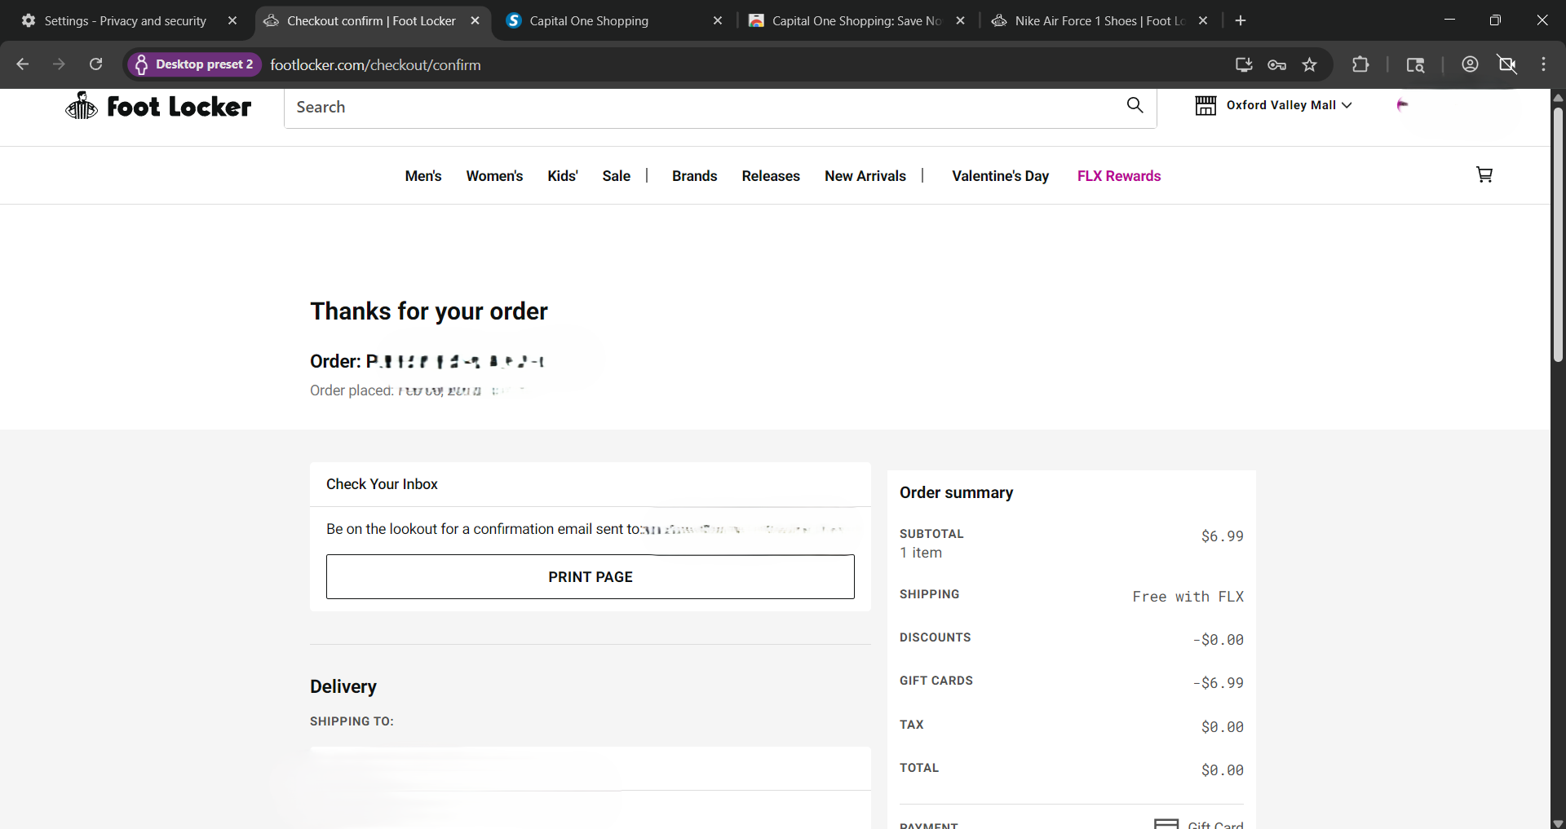1566x829 pixels.
Task: Open the Sale menu
Action: click(x=617, y=176)
